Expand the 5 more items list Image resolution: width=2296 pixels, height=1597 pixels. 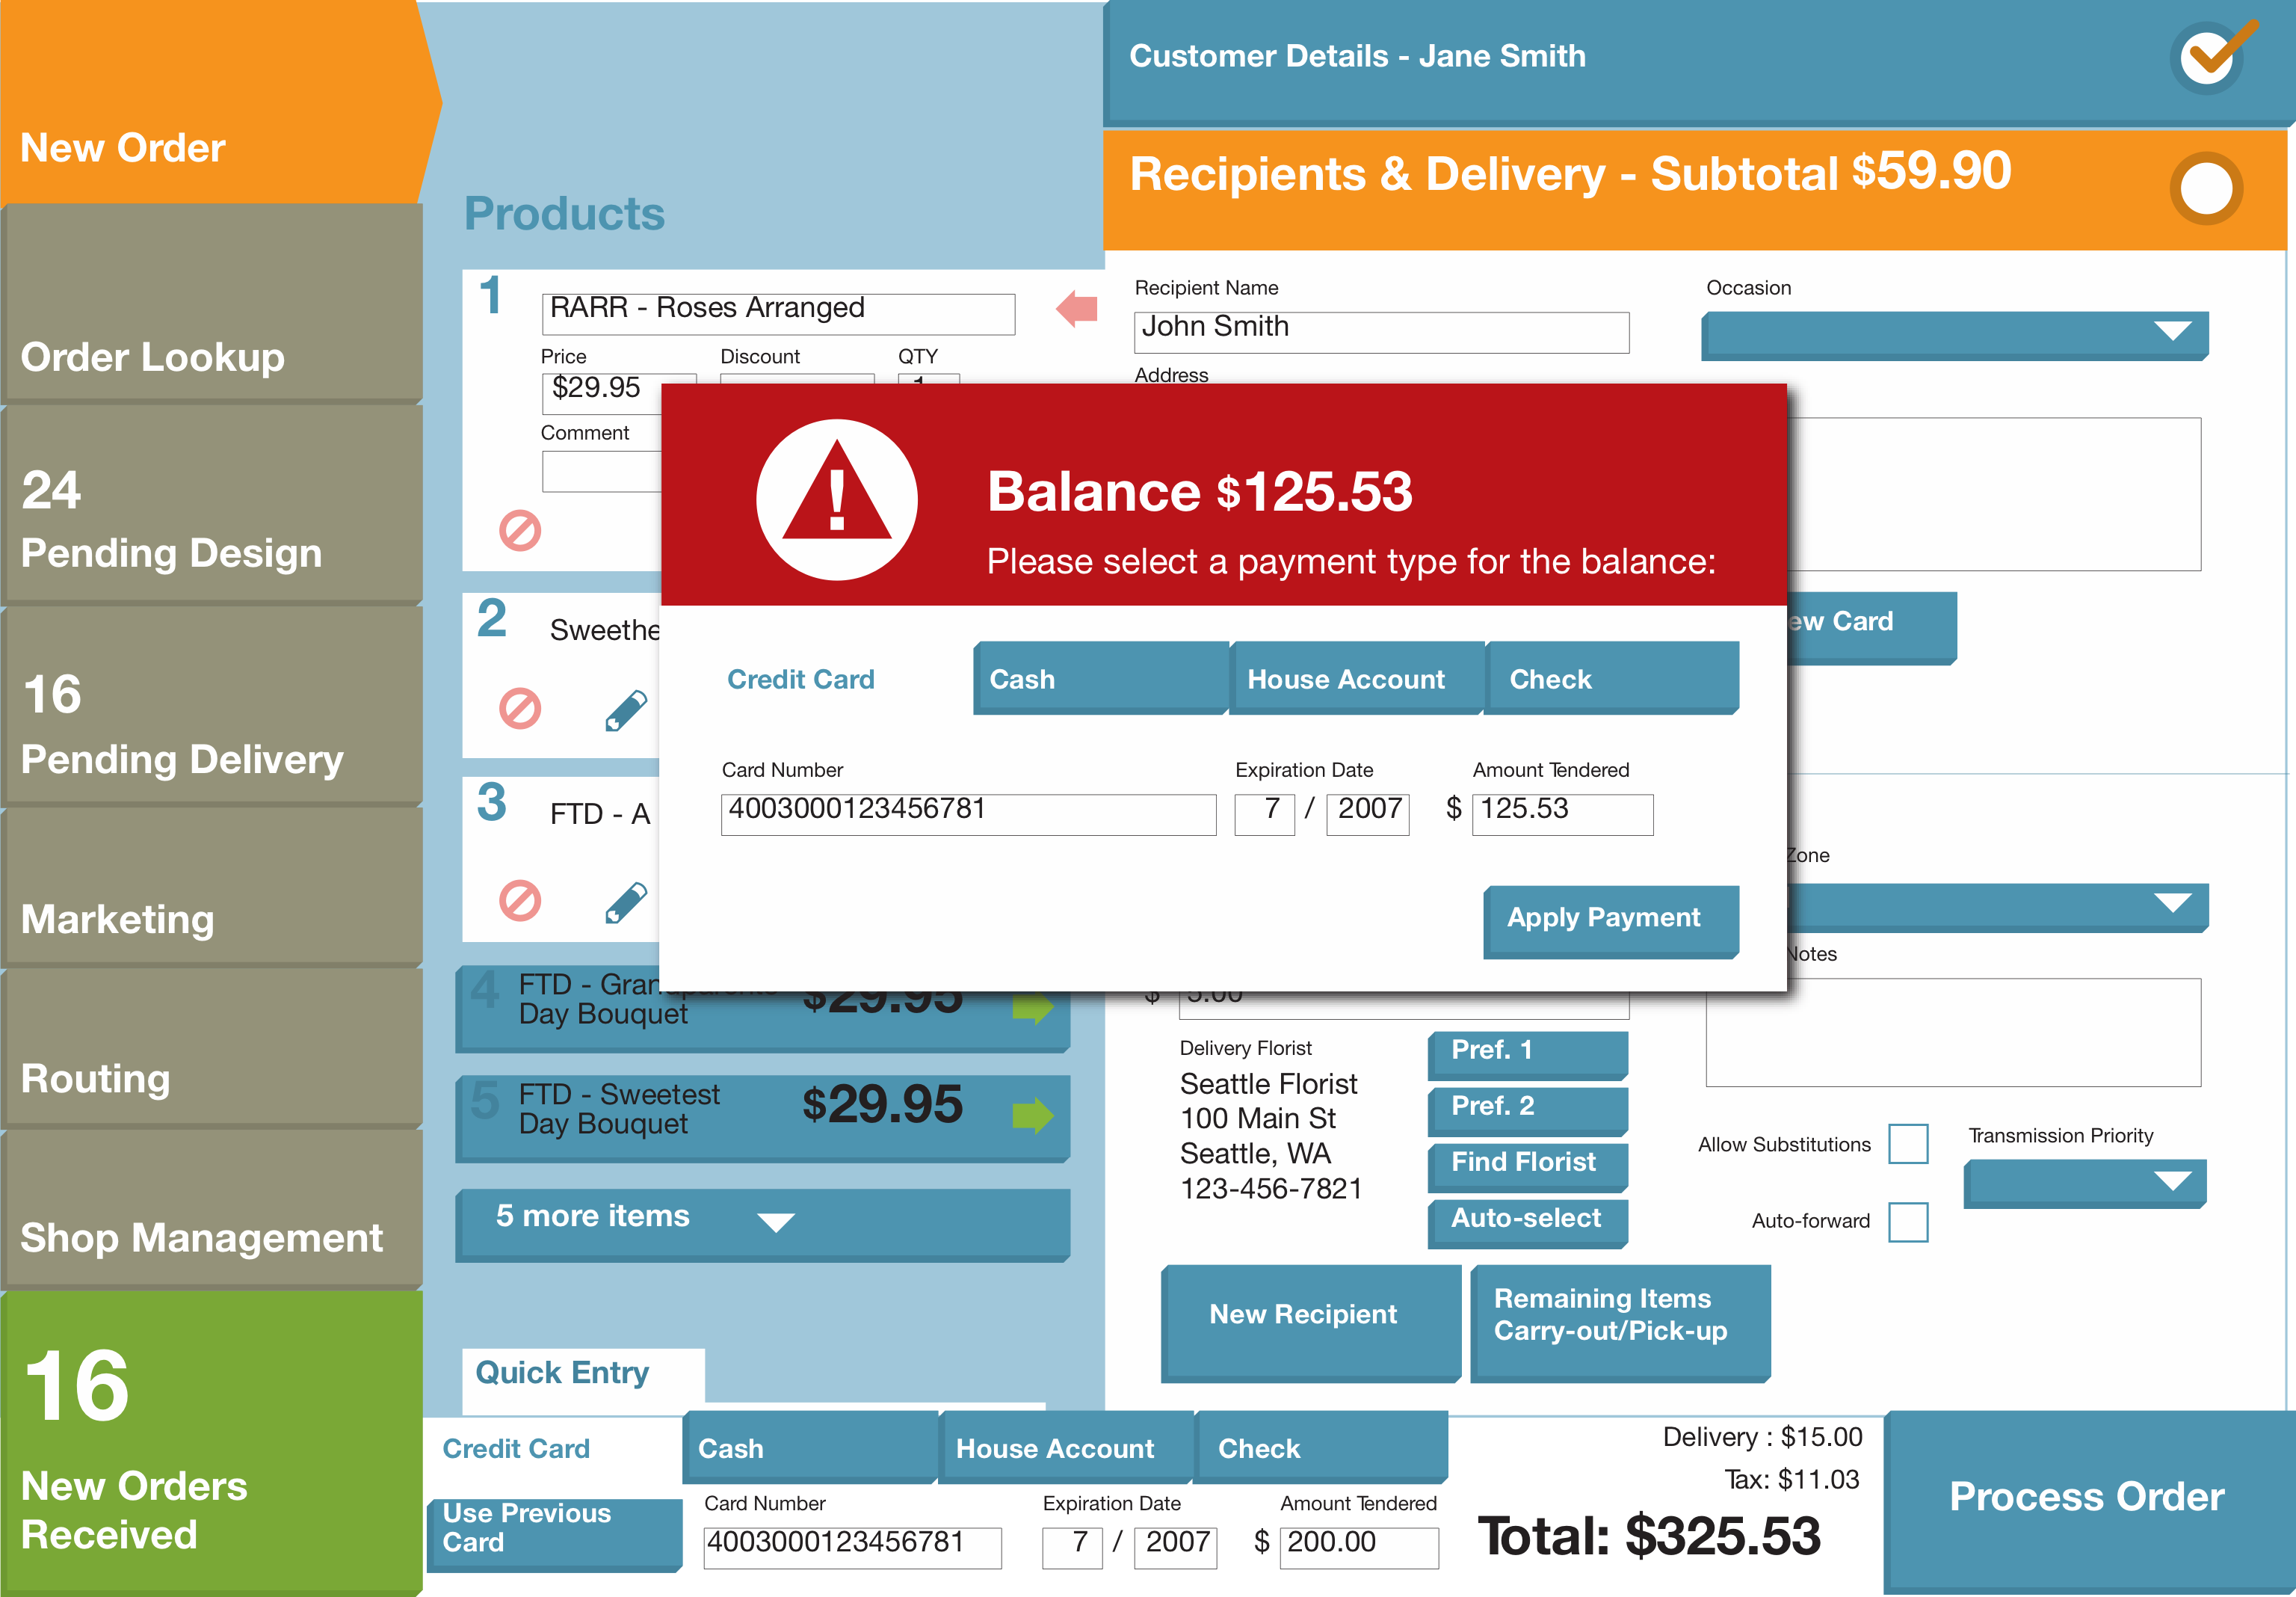pos(763,1216)
